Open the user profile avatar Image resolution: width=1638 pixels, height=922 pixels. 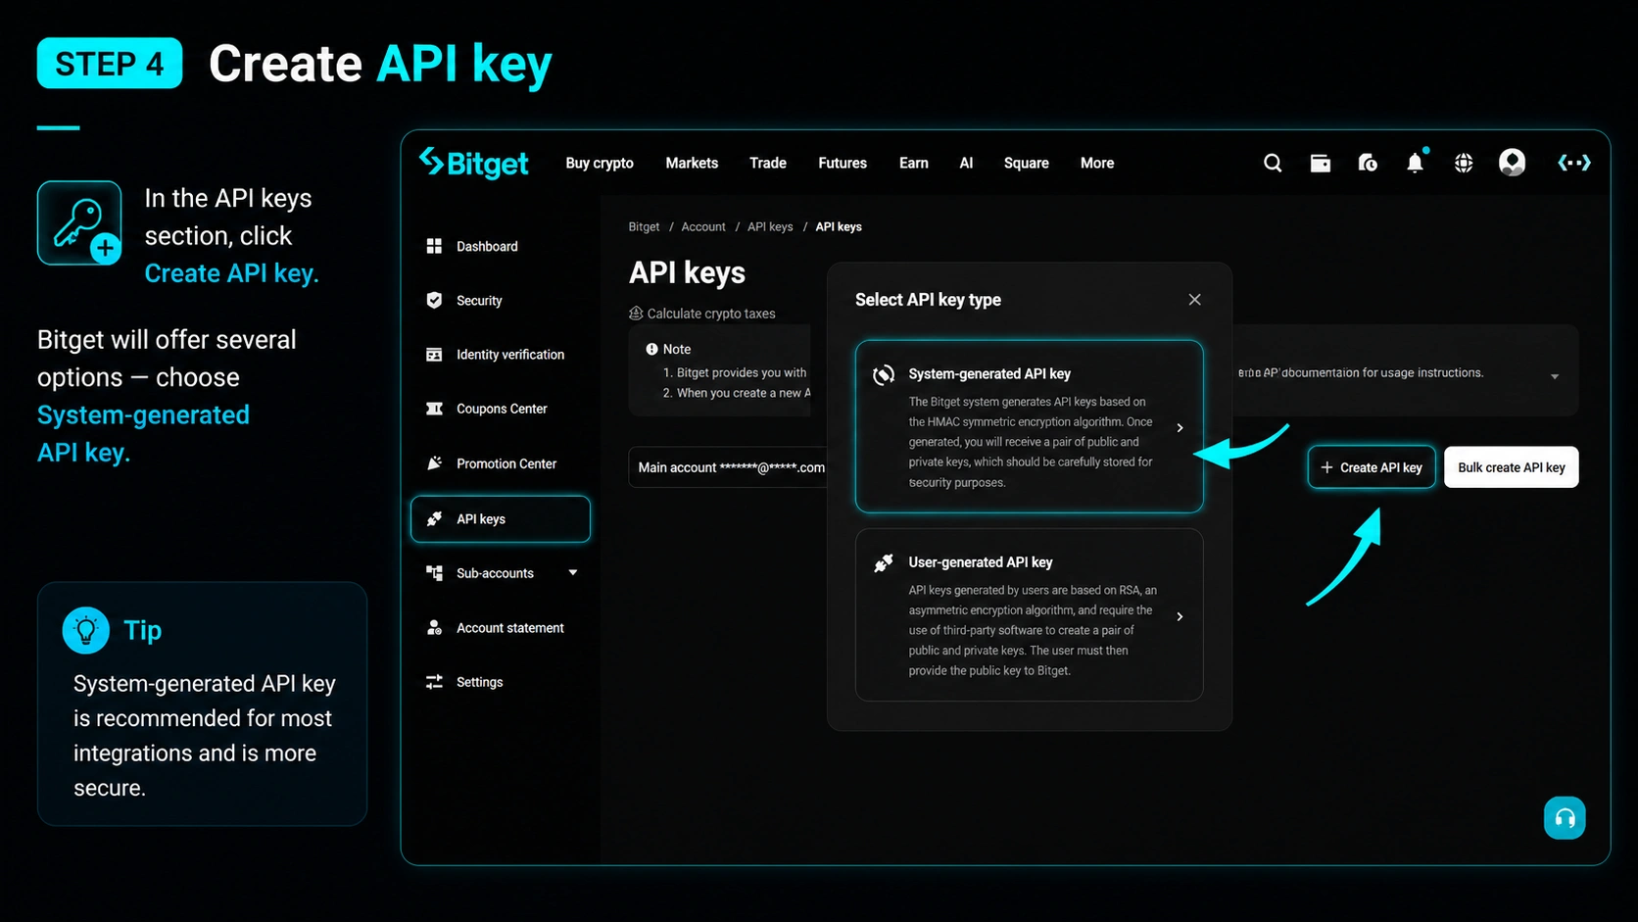pos(1513,163)
